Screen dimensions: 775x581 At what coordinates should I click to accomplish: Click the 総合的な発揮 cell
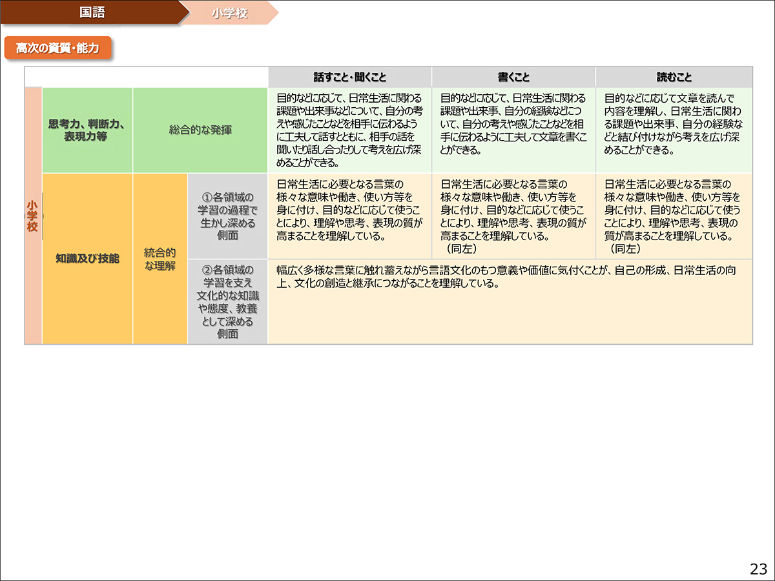point(200,130)
